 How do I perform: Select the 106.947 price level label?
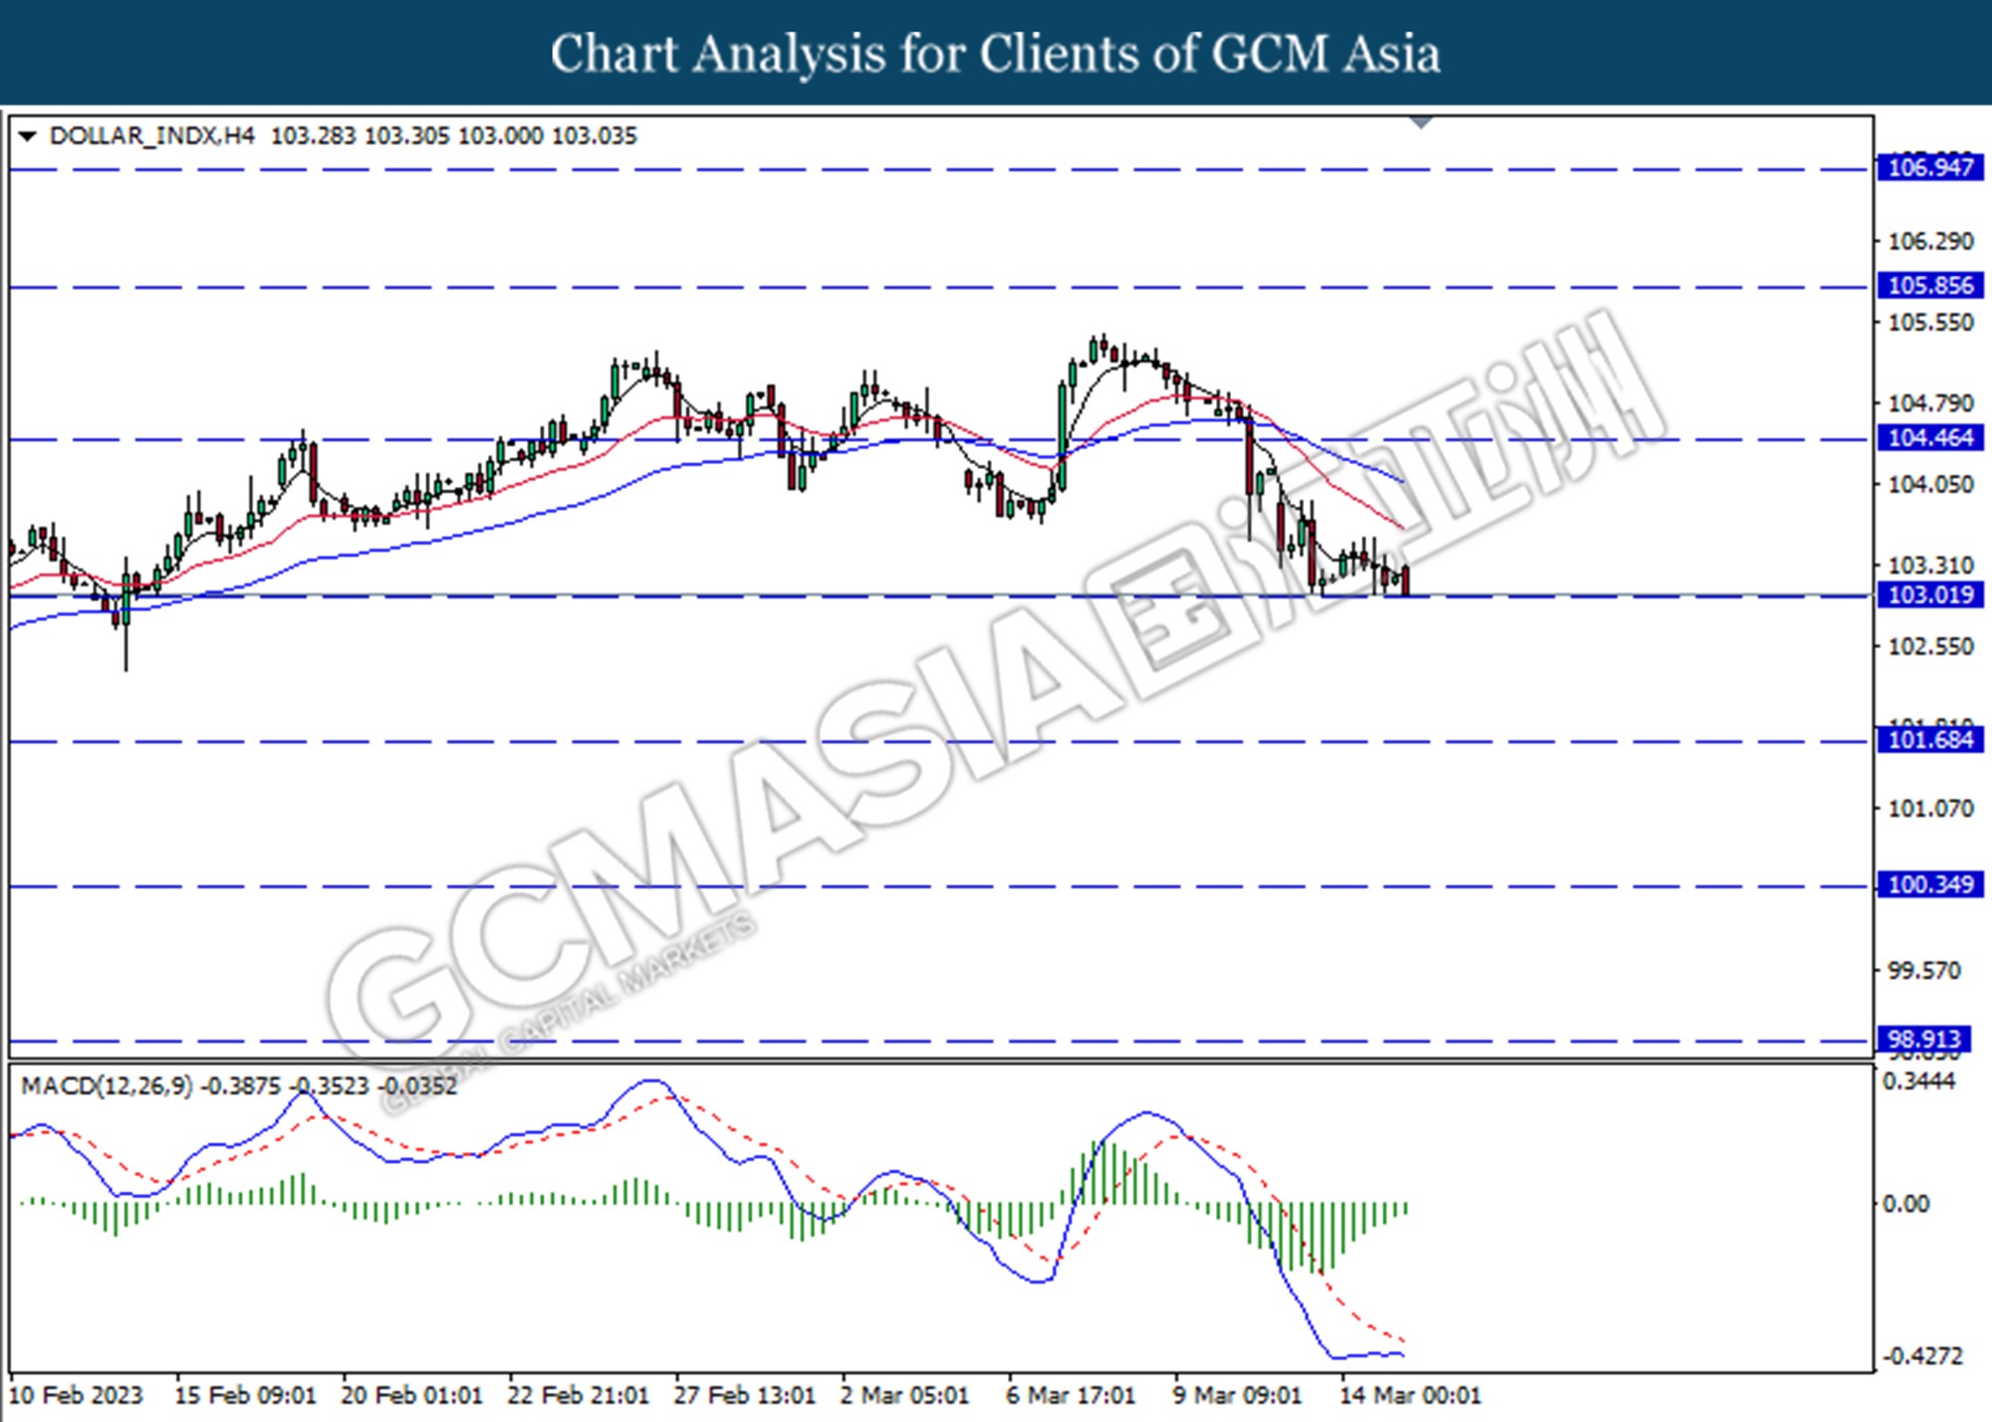pos(1930,167)
